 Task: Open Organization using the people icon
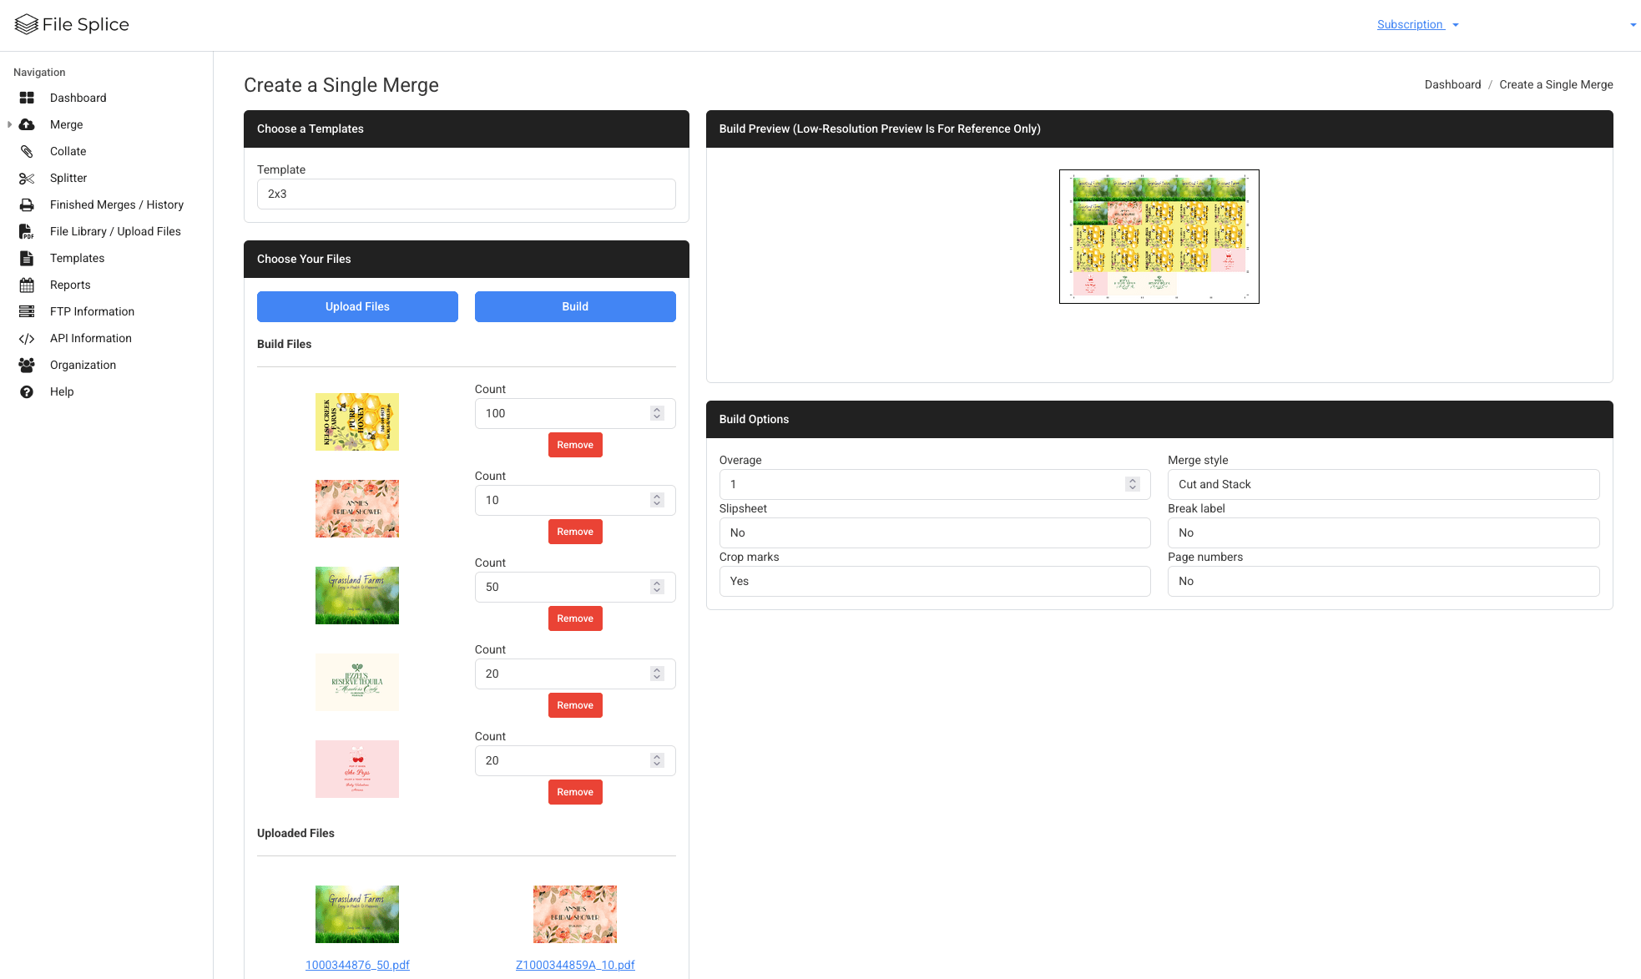tap(27, 365)
